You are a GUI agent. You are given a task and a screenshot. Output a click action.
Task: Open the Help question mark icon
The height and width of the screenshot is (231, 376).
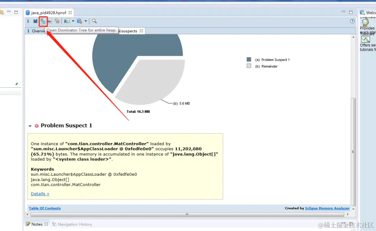(352, 21)
